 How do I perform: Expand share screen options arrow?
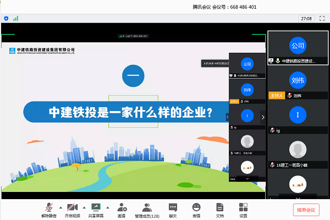tap(107, 207)
